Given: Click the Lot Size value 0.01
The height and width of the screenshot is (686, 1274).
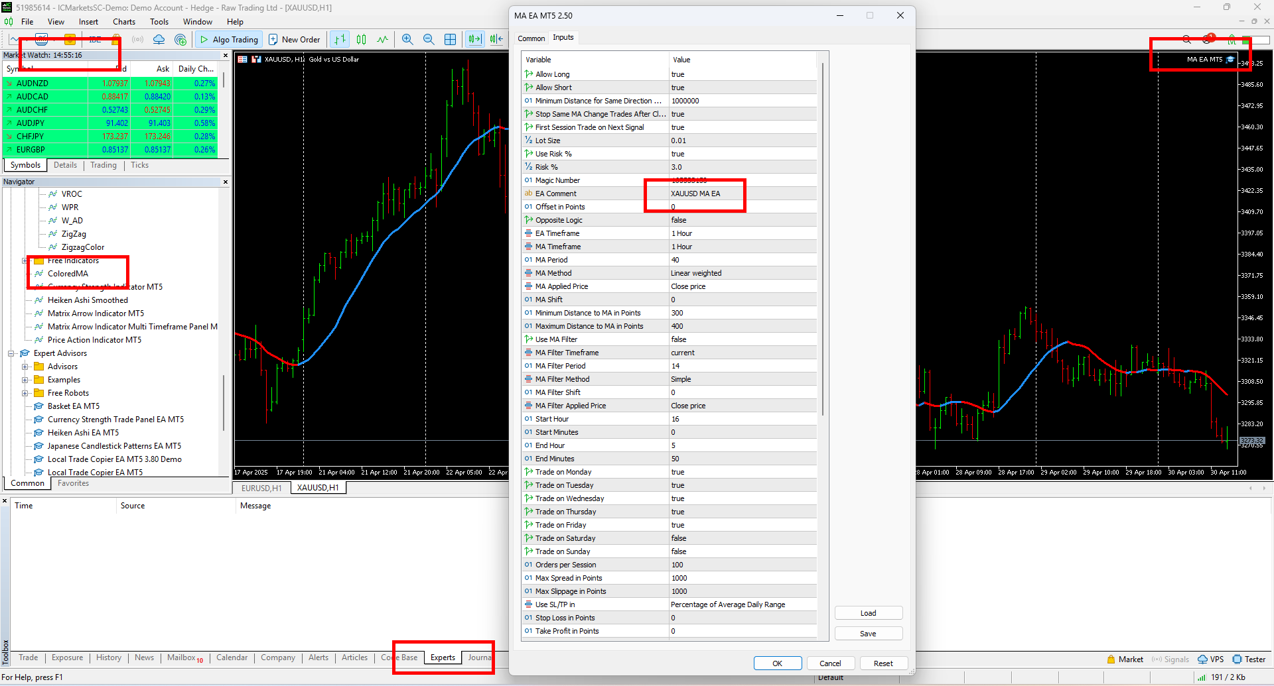Looking at the screenshot, I should [743, 141].
